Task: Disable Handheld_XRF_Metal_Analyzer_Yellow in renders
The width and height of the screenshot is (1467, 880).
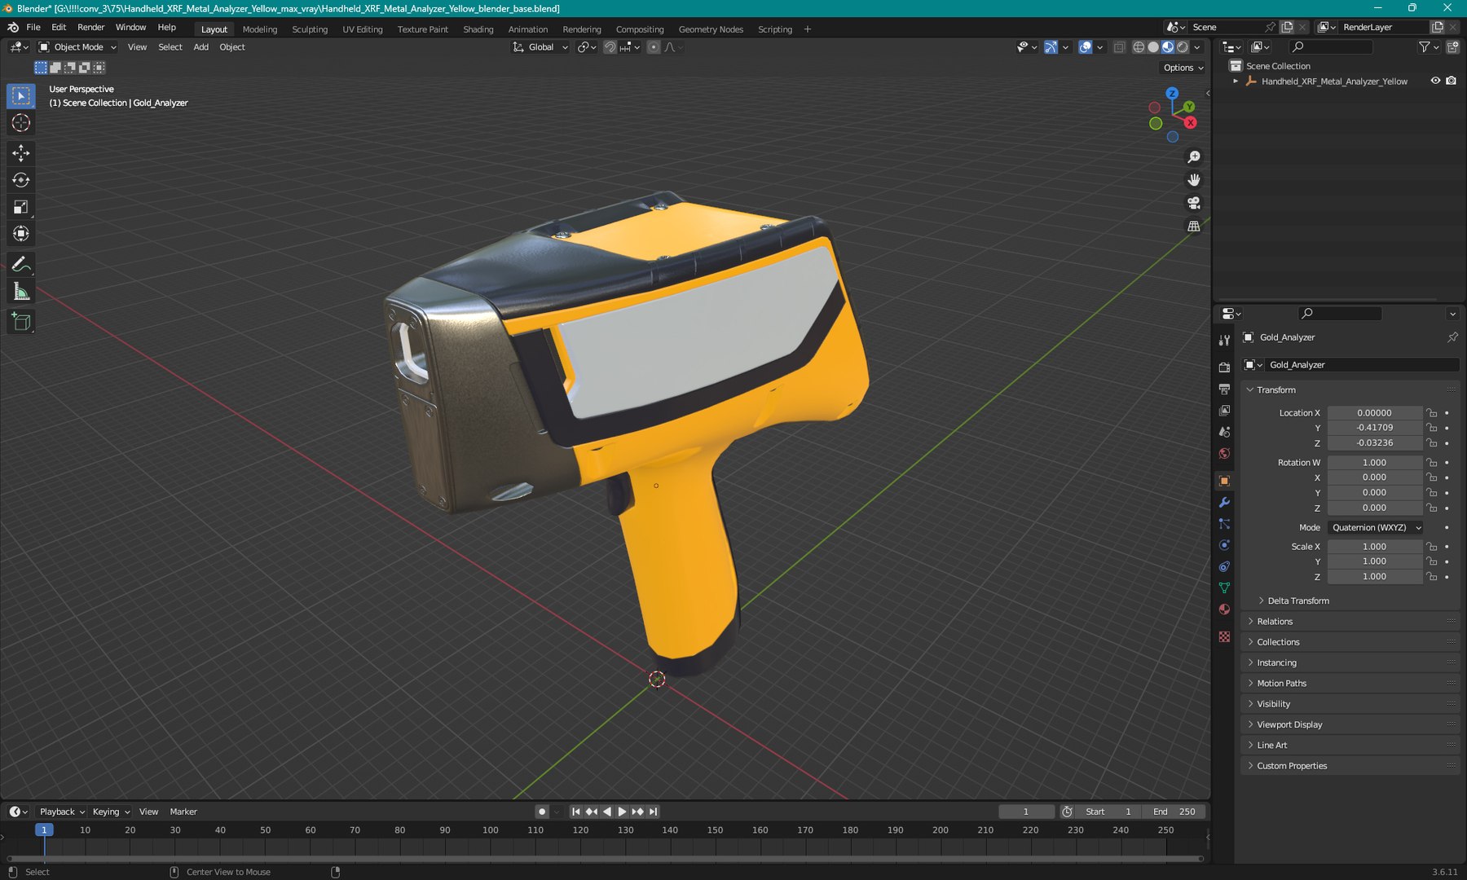Action: point(1451,81)
